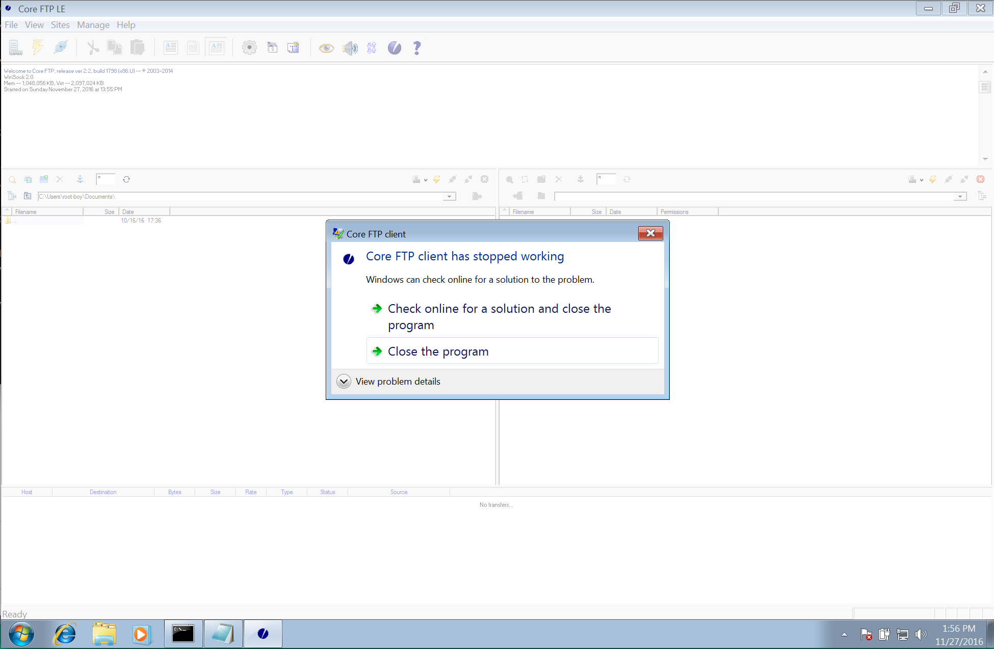This screenshot has width=994, height=649.
Task: Sort local pane by Size column
Action: tap(101, 212)
